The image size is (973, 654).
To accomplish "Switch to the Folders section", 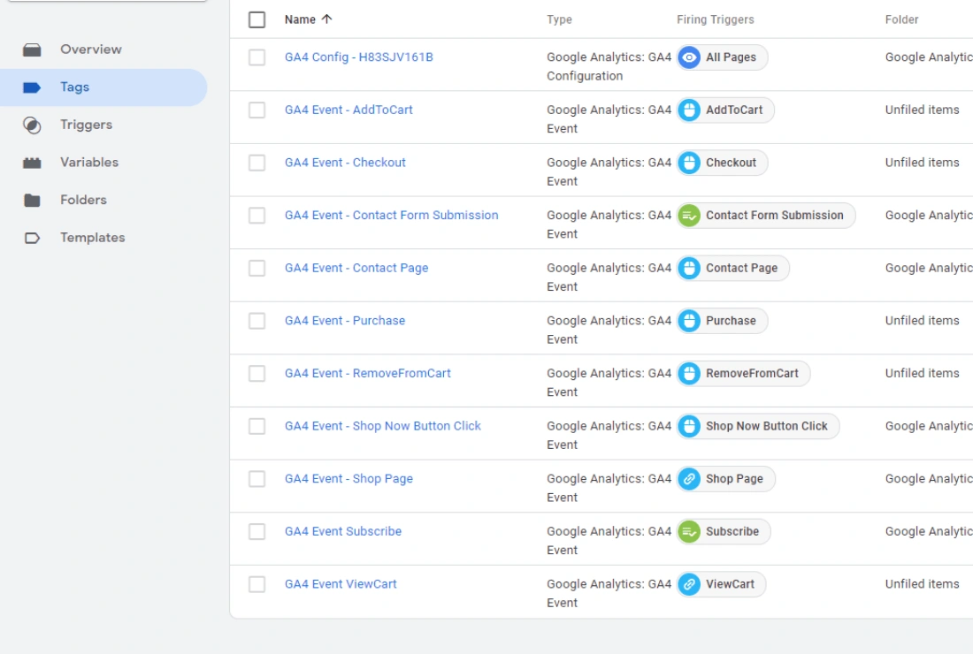I will [83, 201].
